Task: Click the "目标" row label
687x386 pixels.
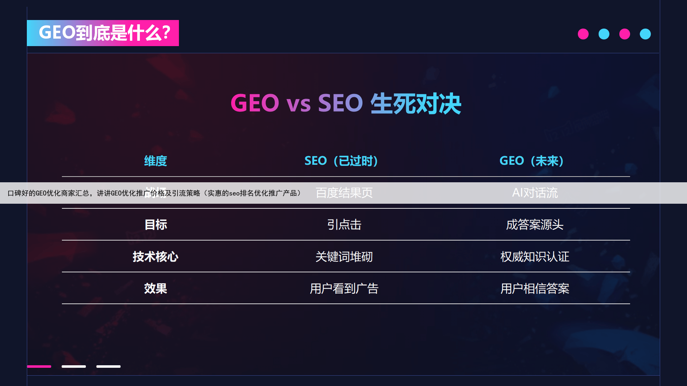Action: [156, 225]
